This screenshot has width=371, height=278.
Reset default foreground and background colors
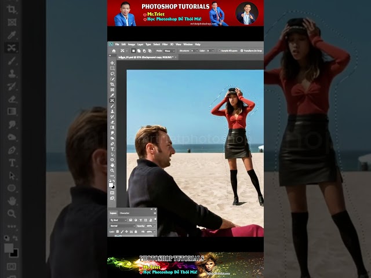tap(110, 181)
